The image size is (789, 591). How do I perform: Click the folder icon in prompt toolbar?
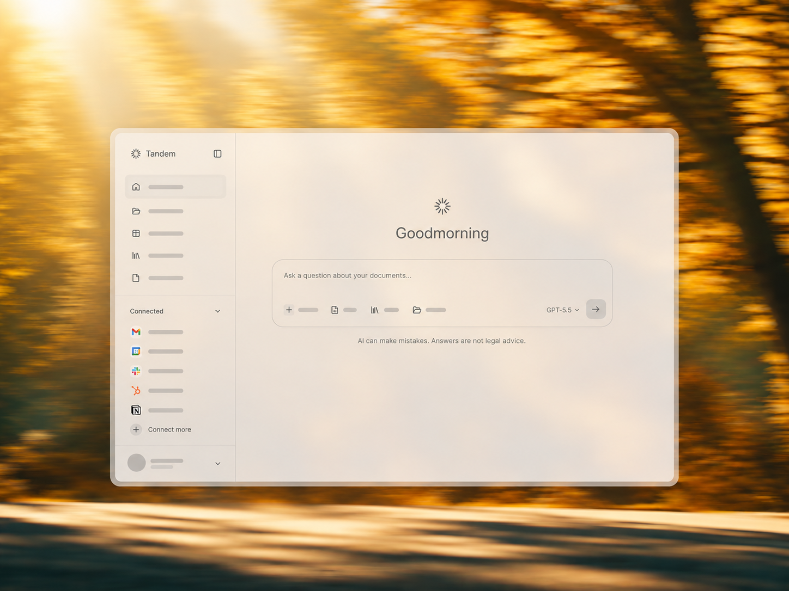[417, 310]
